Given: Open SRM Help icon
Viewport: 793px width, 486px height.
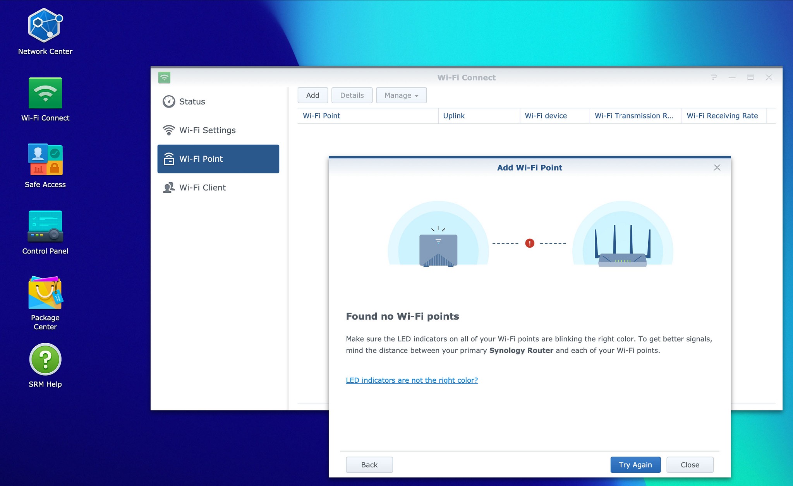Looking at the screenshot, I should click(45, 359).
